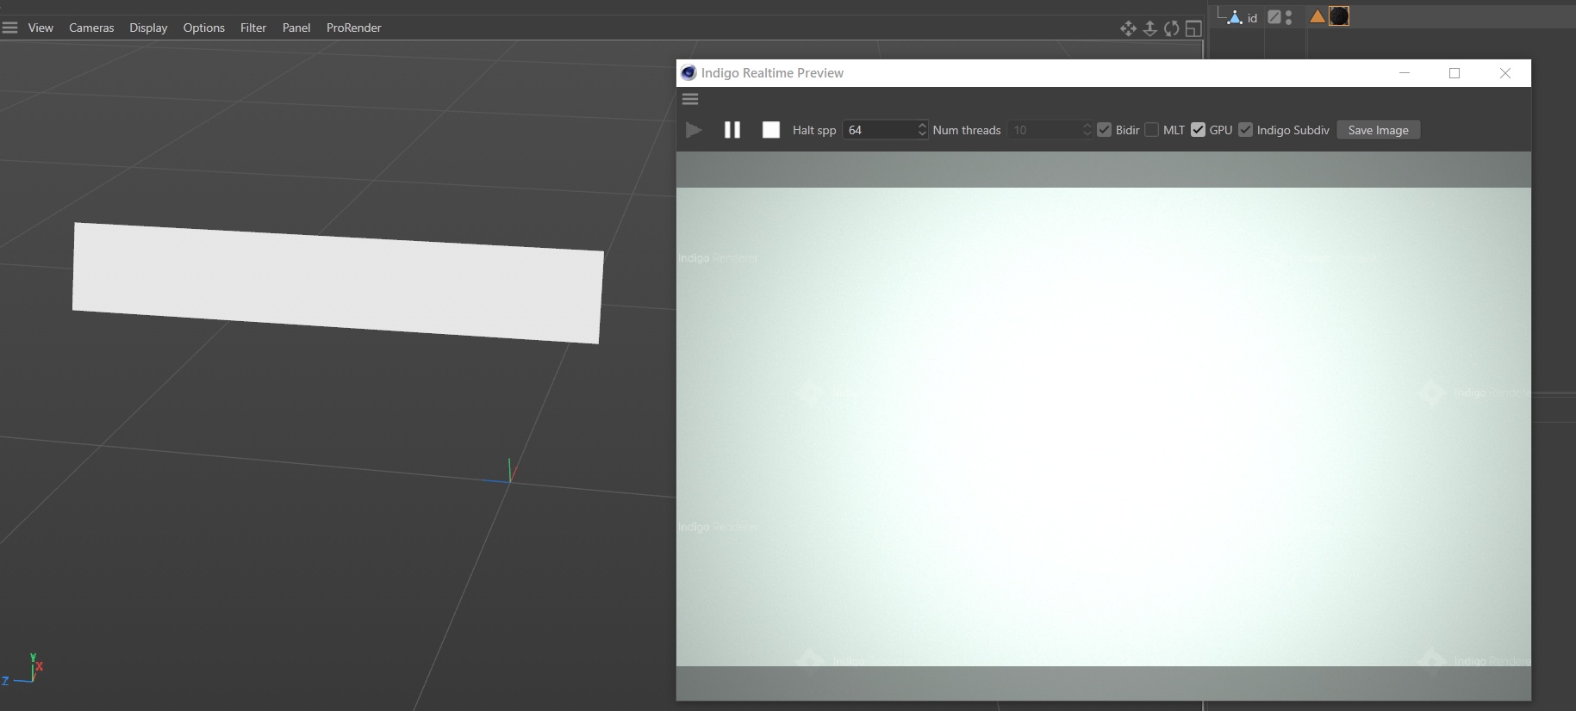Open the ProRender menu

click(x=353, y=28)
